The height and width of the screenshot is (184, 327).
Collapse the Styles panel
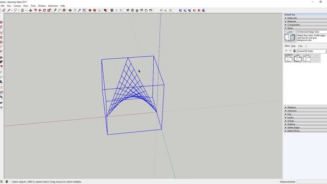pyautogui.click(x=306, y=28)
